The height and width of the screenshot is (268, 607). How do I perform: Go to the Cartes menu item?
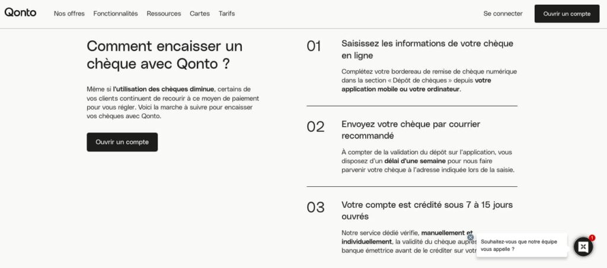point(200,14)
